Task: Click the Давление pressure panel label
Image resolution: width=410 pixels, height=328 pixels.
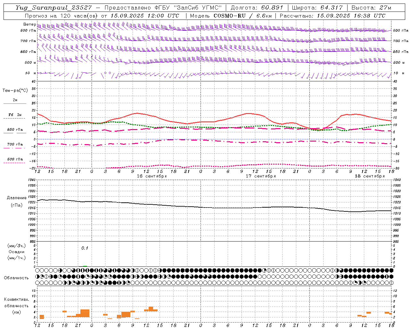Action: coord(17,198)
